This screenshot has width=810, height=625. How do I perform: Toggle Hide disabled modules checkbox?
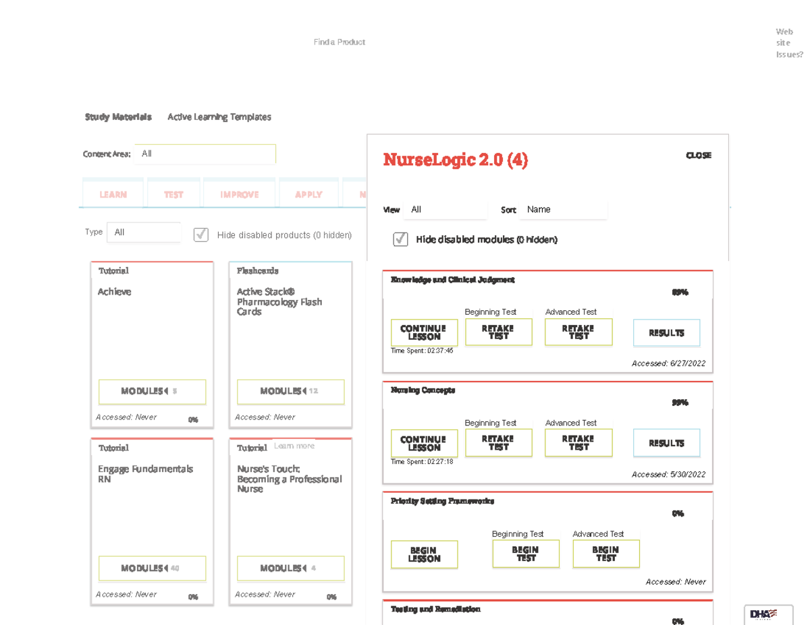coord(400,239)
